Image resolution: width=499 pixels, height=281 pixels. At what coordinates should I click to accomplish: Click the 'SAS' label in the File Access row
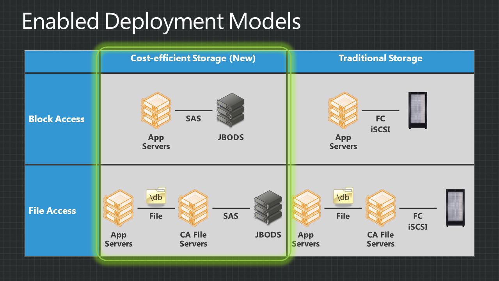(231, 216)
